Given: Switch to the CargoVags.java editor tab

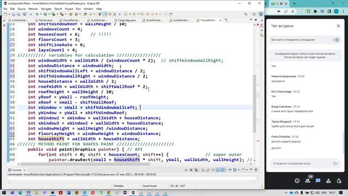Looking at the screenshot, I should tap(125, 20).
